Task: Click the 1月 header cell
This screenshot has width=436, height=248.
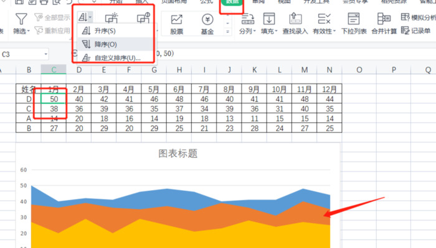Action: [54, 89]
